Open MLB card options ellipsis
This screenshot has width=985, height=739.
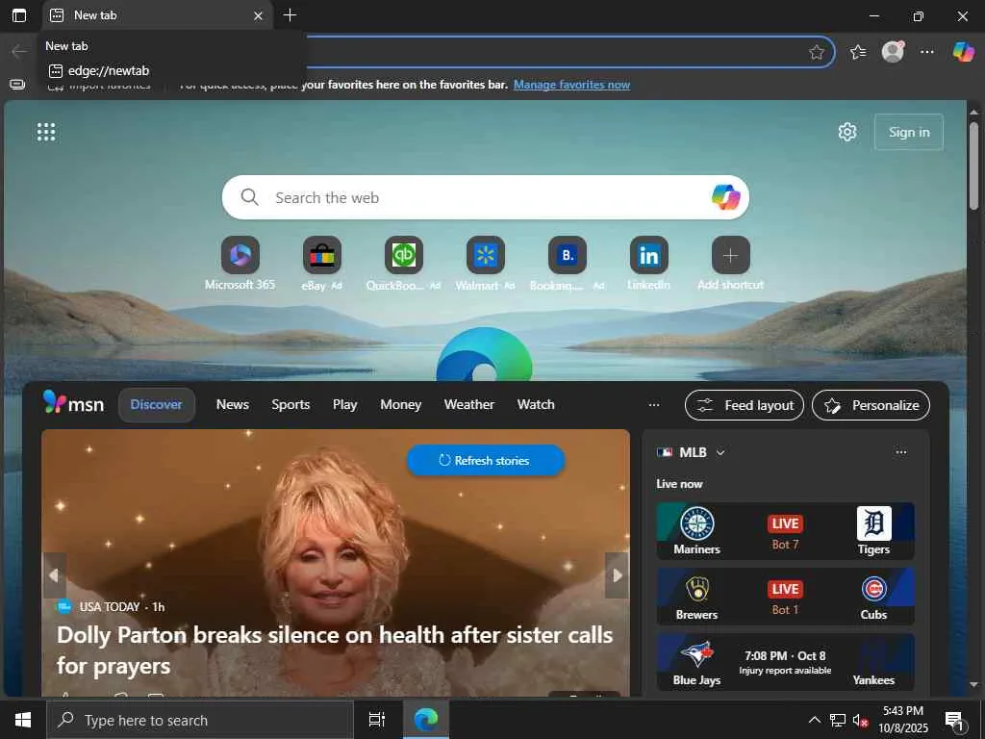click(900, 452)
